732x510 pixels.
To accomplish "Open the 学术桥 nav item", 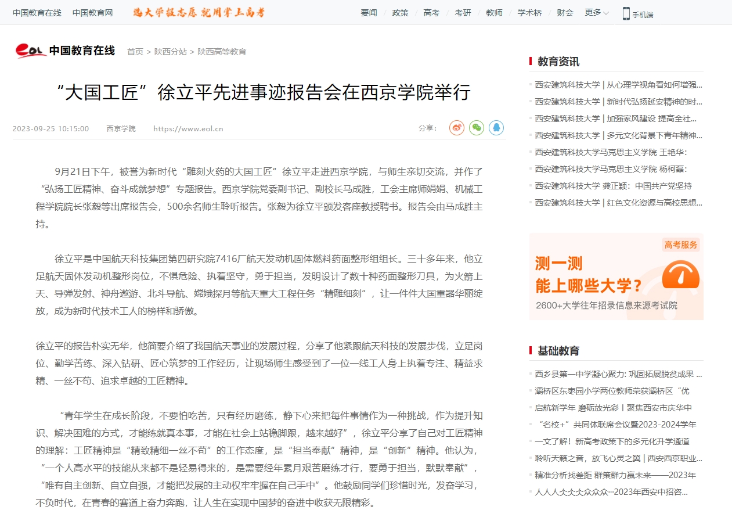I will pyautogui.click(x=529, y=13).
